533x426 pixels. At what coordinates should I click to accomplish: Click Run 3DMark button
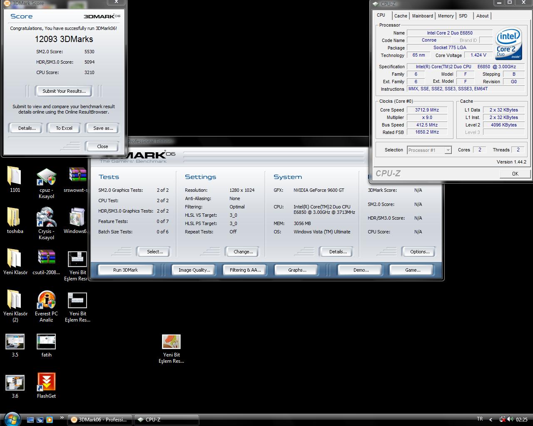(125, 270)
